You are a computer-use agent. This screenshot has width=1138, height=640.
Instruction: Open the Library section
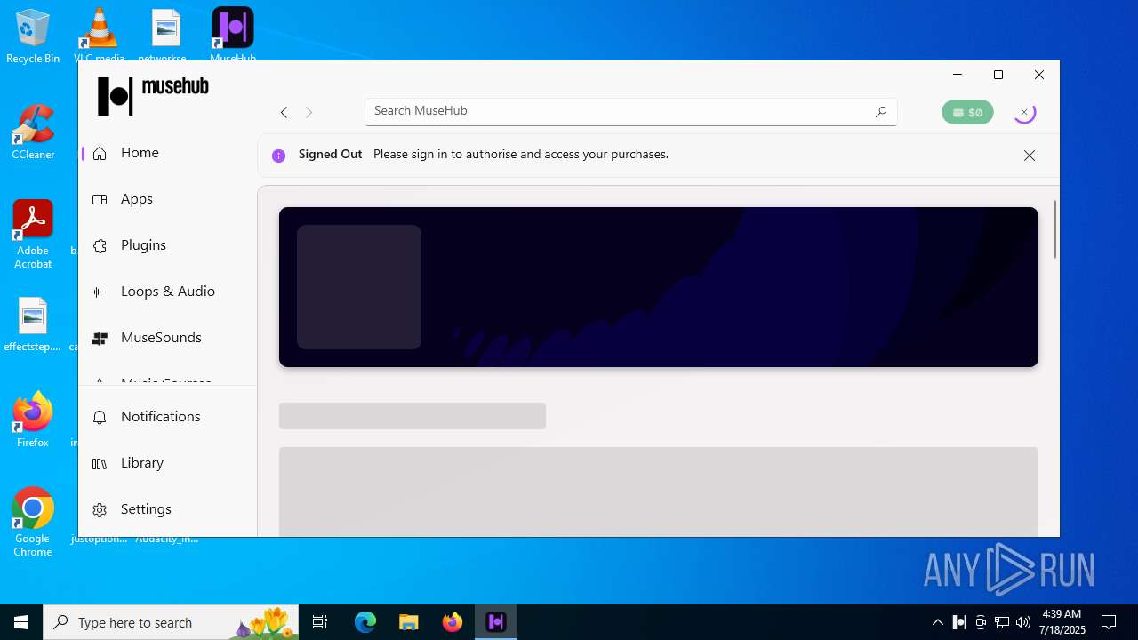coord(168,463)
